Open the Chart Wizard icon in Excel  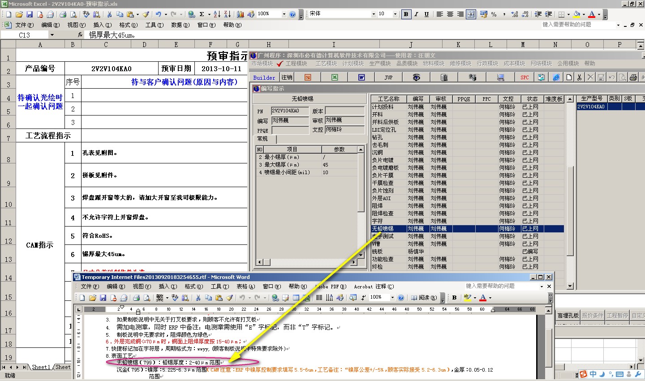241,14
